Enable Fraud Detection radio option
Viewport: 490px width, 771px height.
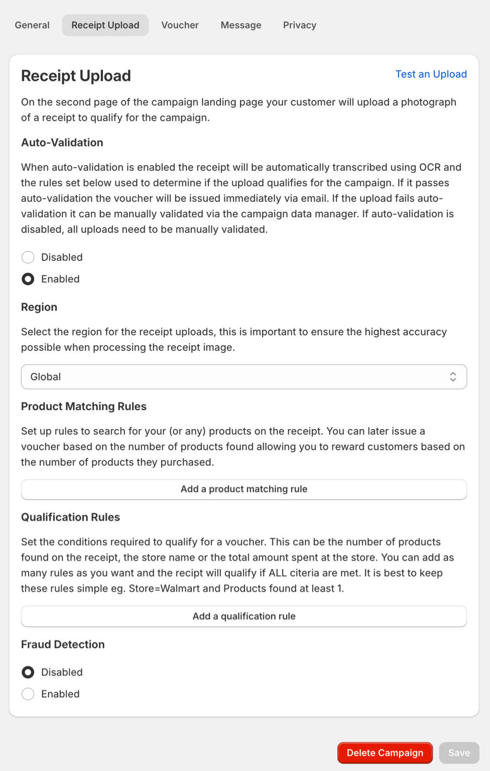click(28, 694)
